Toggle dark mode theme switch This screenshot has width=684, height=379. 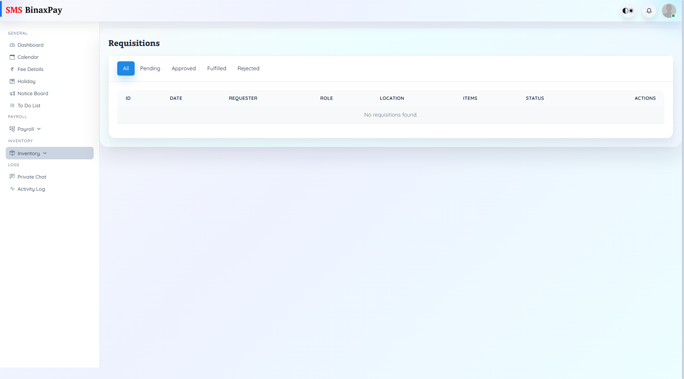coord(628,11)
